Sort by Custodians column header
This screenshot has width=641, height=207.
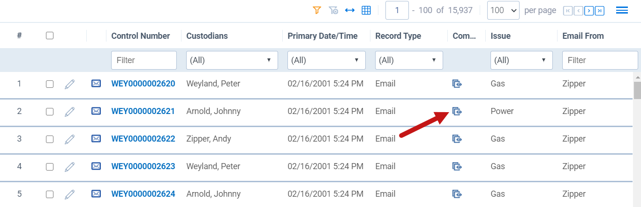(x=207, y=36)
